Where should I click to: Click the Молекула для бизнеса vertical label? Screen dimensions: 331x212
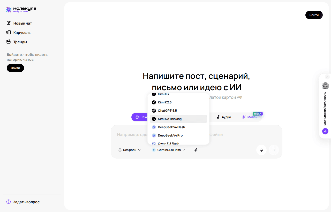tap(325, 109)
